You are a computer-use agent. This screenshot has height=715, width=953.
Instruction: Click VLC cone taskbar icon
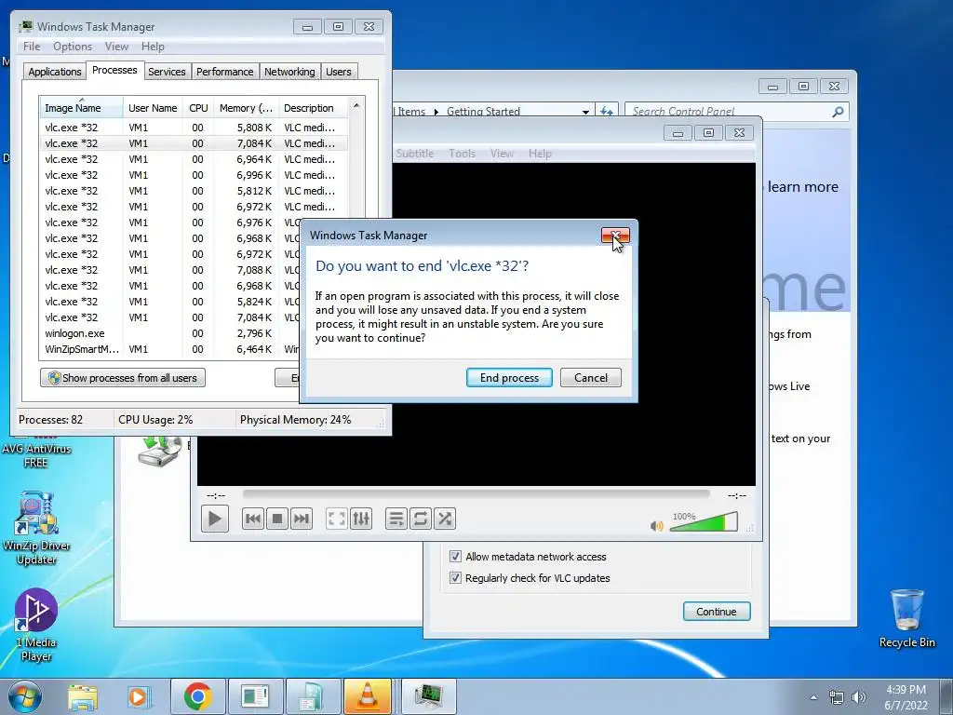tap(368, 696)
